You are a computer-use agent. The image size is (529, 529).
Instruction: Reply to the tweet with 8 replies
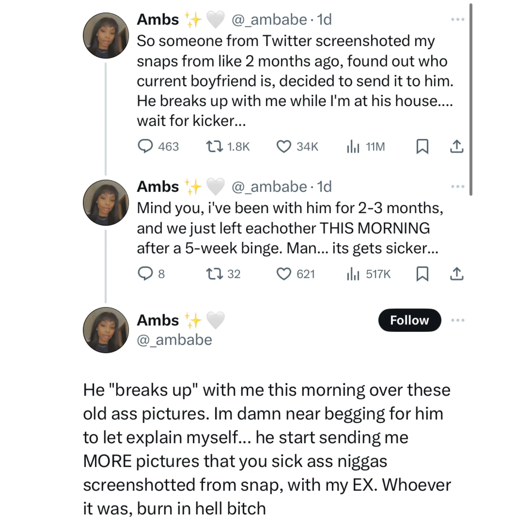click(145, 274)
